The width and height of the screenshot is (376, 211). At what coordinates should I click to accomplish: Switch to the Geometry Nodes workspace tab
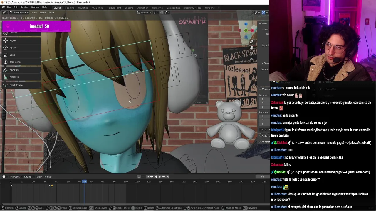click(192, 8)
